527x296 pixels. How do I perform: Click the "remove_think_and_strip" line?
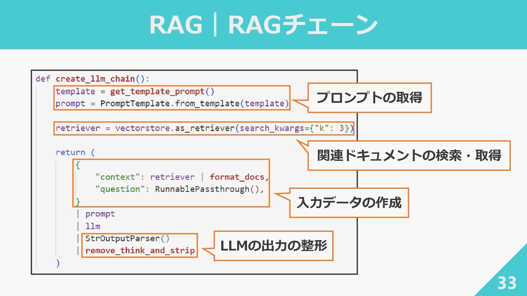pos(140,251)
